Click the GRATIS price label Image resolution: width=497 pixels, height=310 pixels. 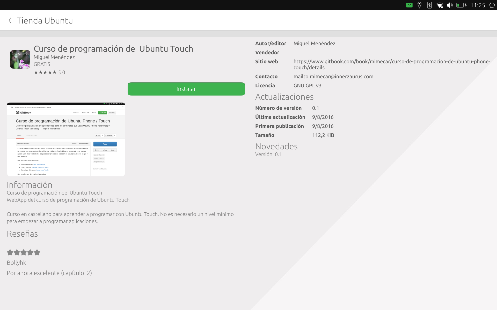42,64
